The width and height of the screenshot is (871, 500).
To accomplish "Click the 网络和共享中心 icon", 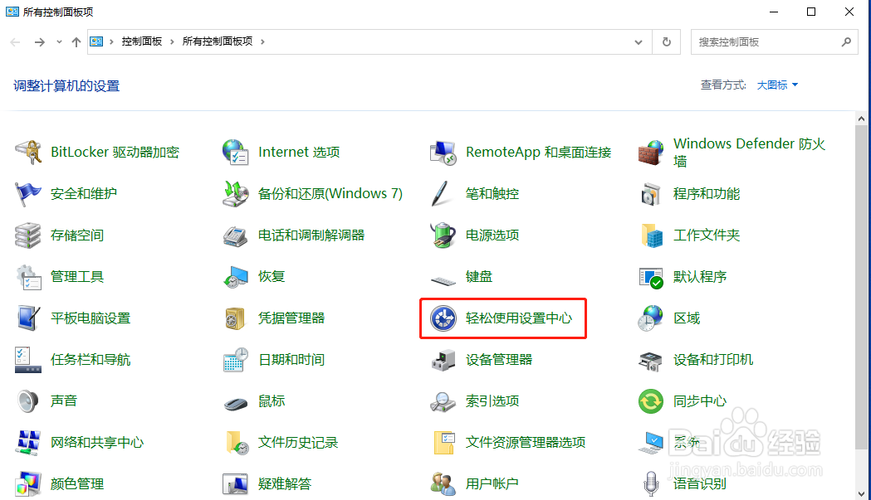I will 27,442.
